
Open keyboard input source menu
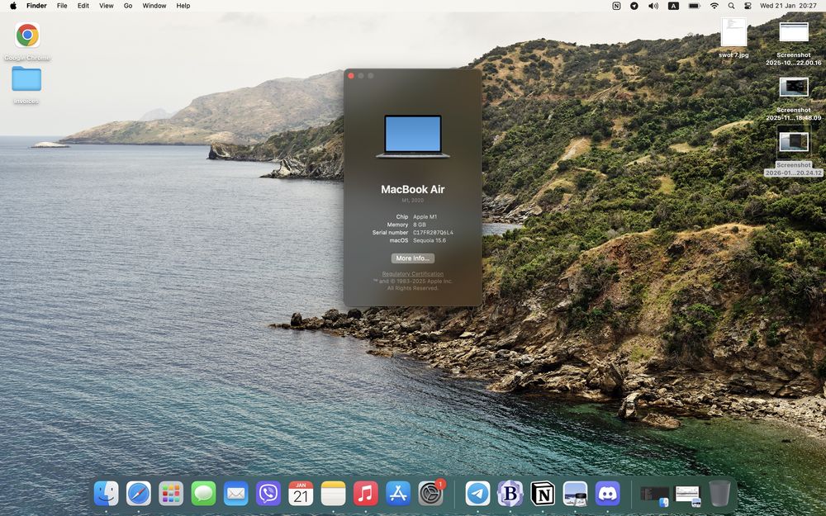673,6
